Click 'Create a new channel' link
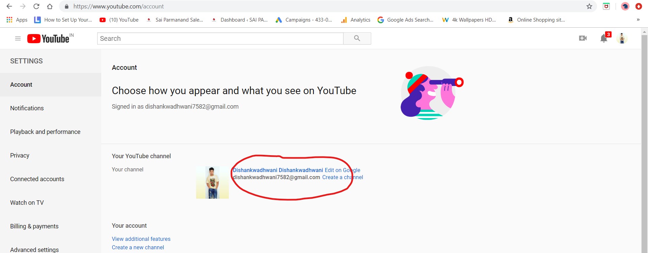This screenshot has height=253, width=648. [138, 247]
